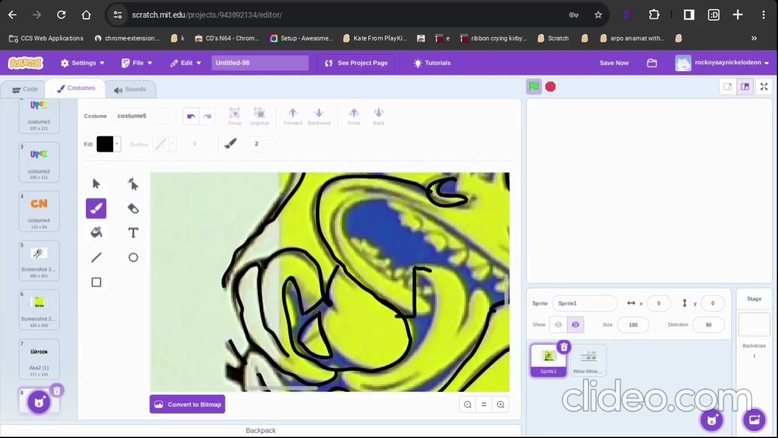Screen dimensions: 778x438
Task: Hide sprite with crossed eye toggle
Action: (x=575, y=324)
